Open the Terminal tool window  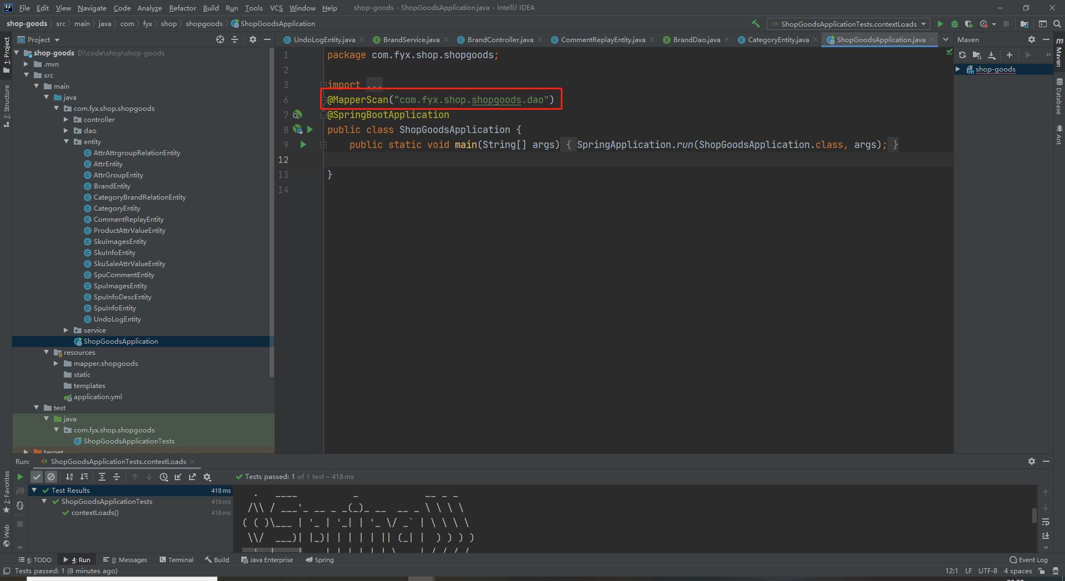tap(177, 560)
